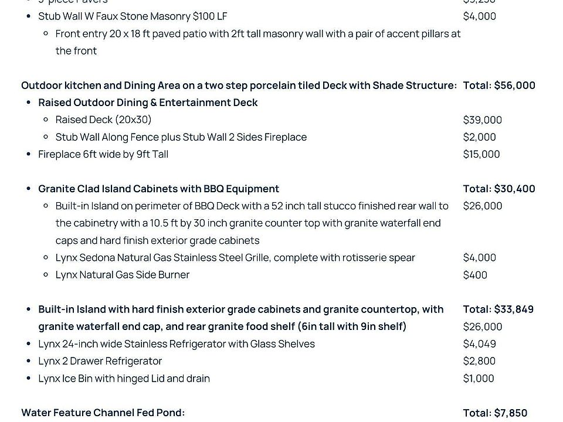563x422 pixels.
Task: Click 'Lynx Sedona Natural Gas Stainless Steel Grille' line
Action: click(x=235, y=258)
